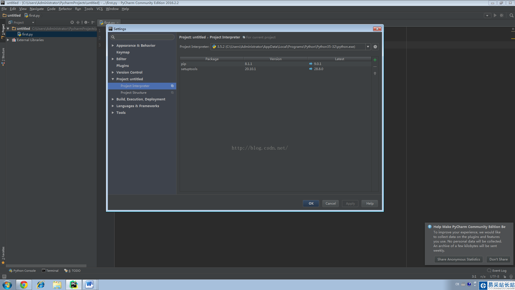
Task: Expand the Appearance & Behavior section
Action: coord(113,46)
